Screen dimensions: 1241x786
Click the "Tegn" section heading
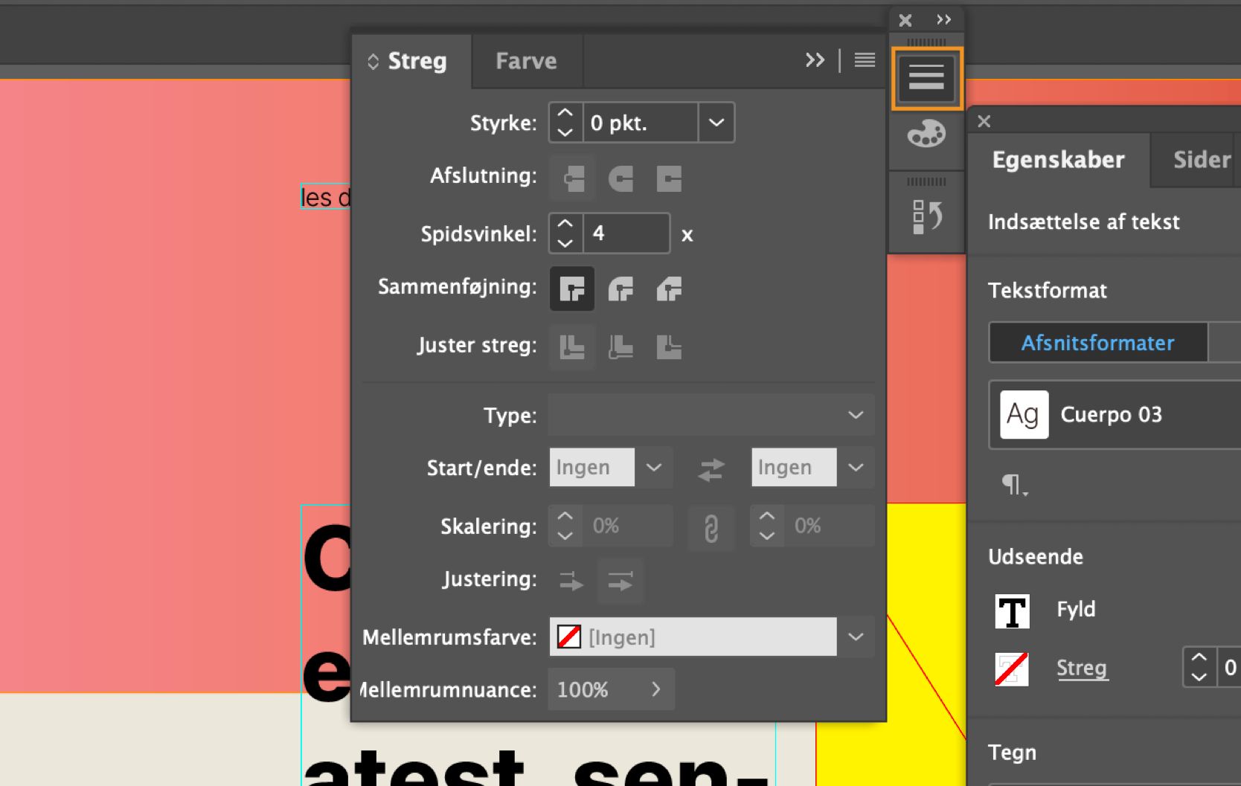(x=1012, y=753)
